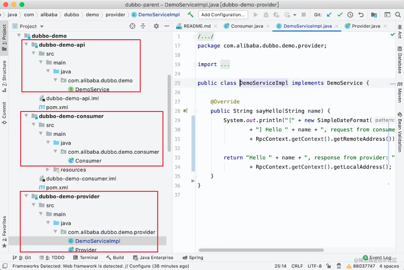The height and width of the screenshot is (270, 404).
Task: Click Git Commit green checkmark icon
Action: (340, 15)
